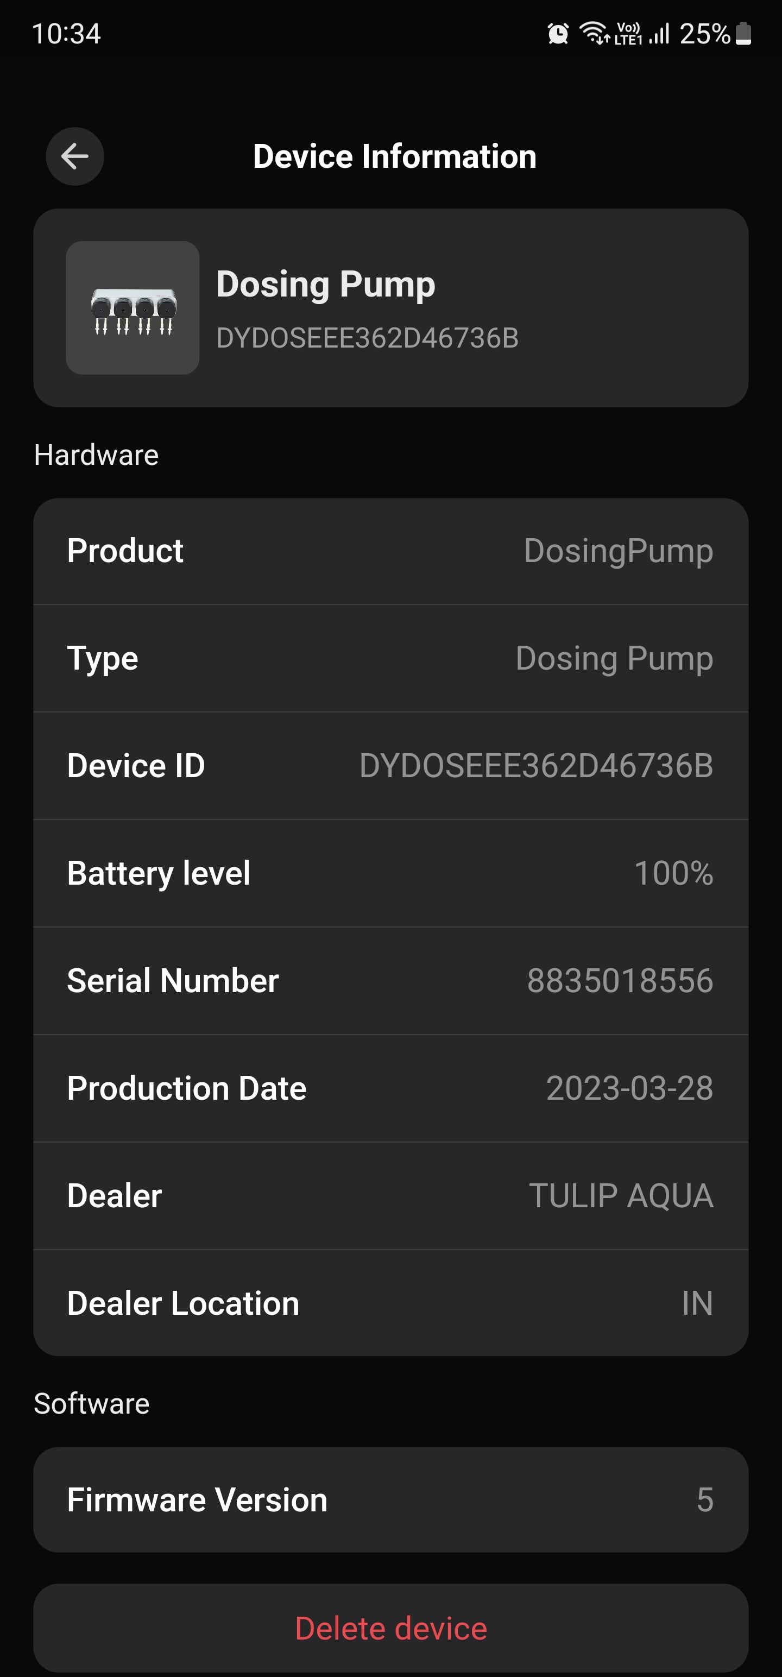Delete device button in red
The width and height of the screenshot is (782, 1677).
tap(390, 1628)
